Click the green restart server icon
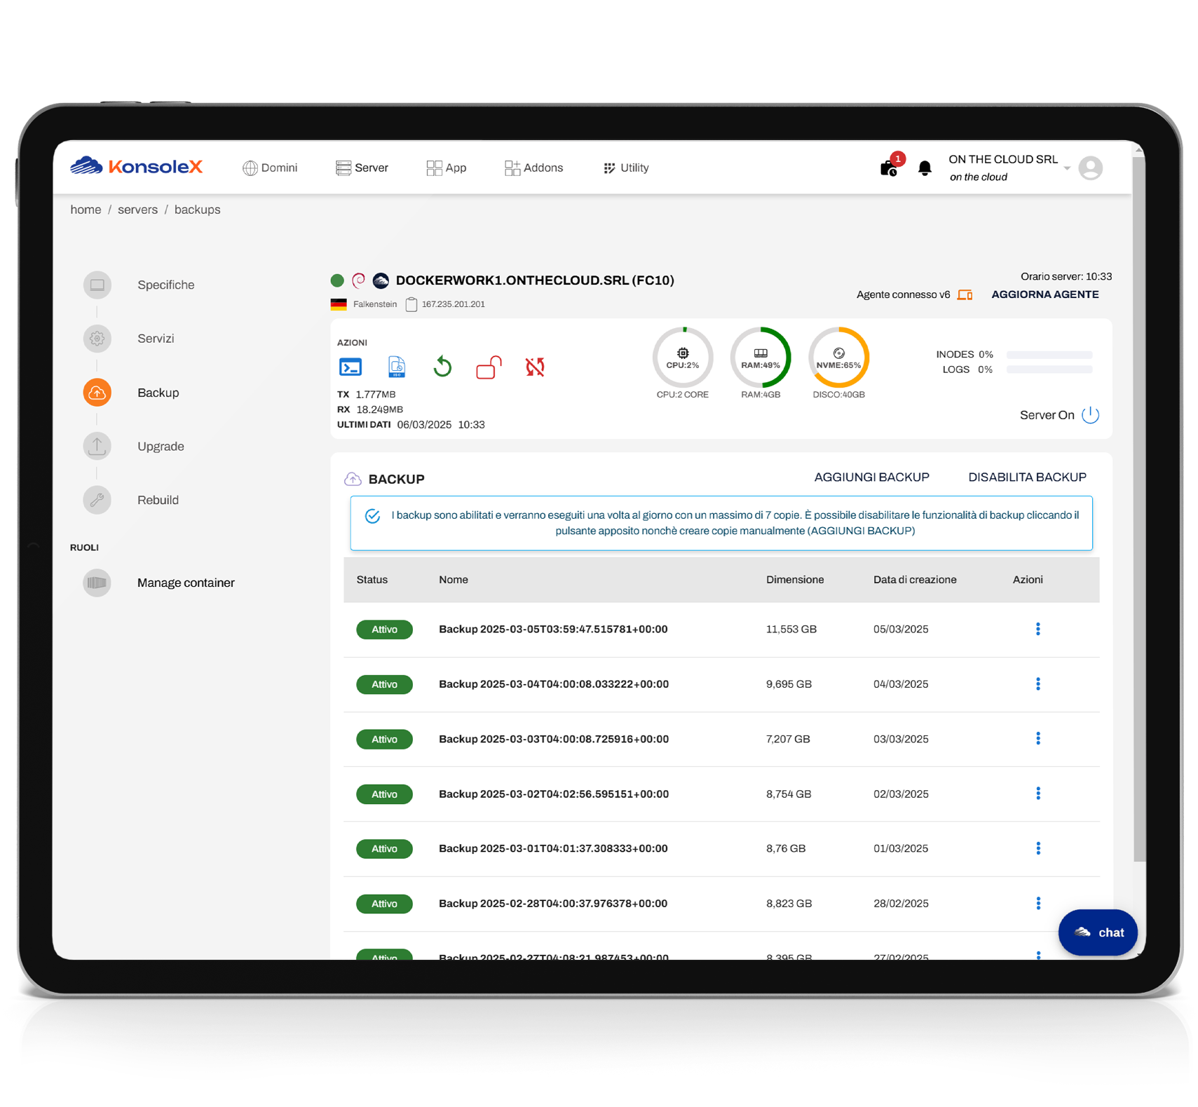1198x1107 pixels. coord(442,367)
